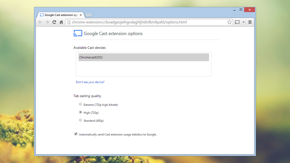Open a new tab with the blank tab button
This screenshot has height=163, width=290.
pyautogui.click(x=89, y=15)
